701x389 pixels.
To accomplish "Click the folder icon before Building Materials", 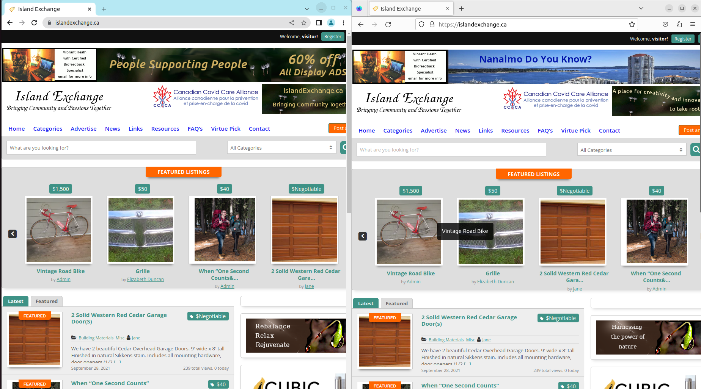I will point(74,337).
